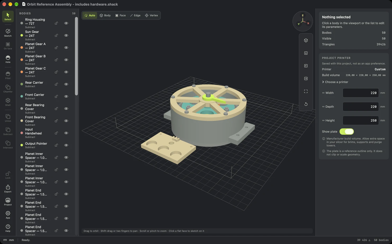
Task: Switch selection mode to Edge
Action: click(135, 15)
